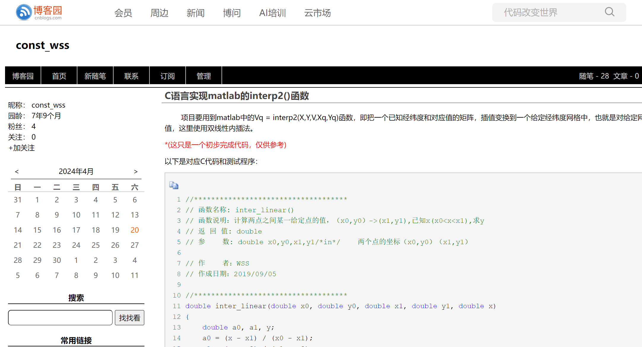Click calendar date 30
Screen dimensions: 642x347
(x=57, y=260)
